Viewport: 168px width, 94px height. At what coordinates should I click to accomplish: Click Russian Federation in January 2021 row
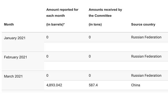pos(146,37)
